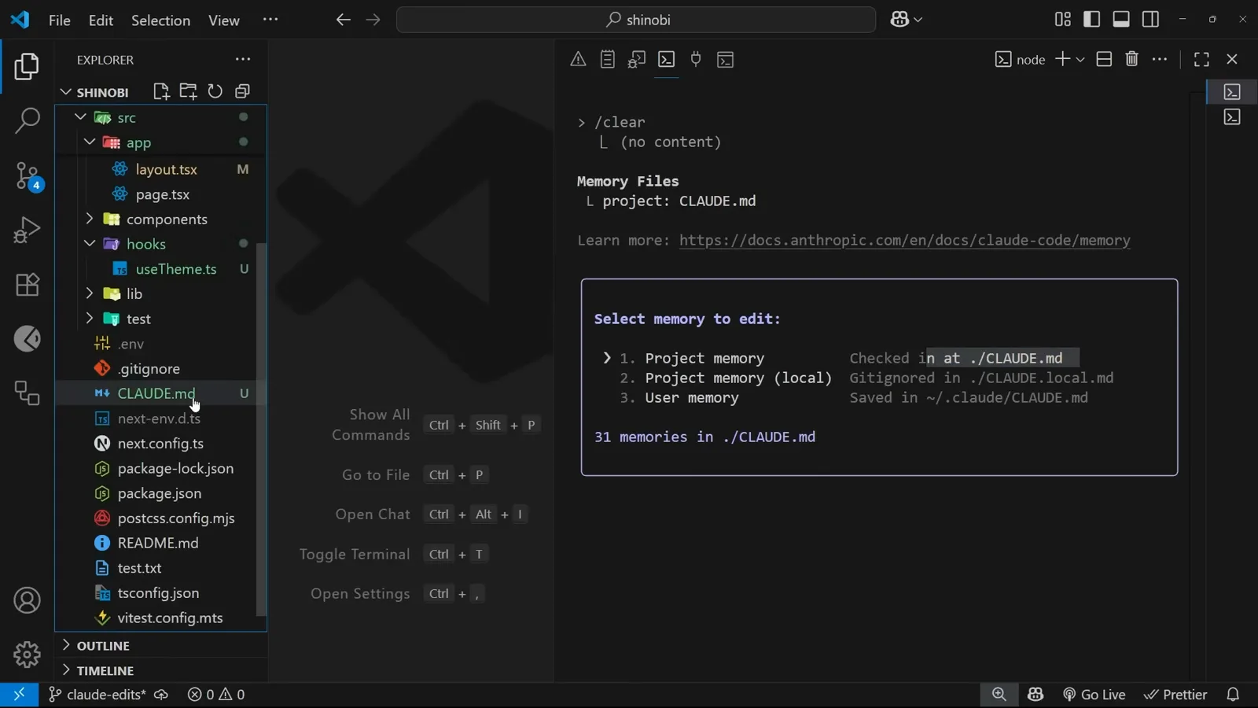Open the Extensions view
1258x708 pixels.
(27, 284)
